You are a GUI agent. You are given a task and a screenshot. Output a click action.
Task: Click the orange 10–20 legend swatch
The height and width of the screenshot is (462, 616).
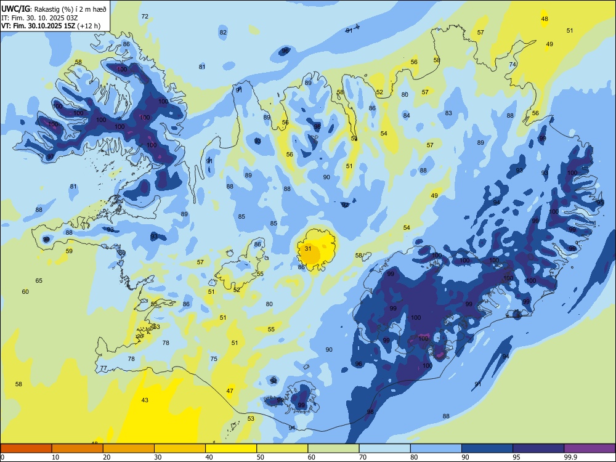coord(78,448)
